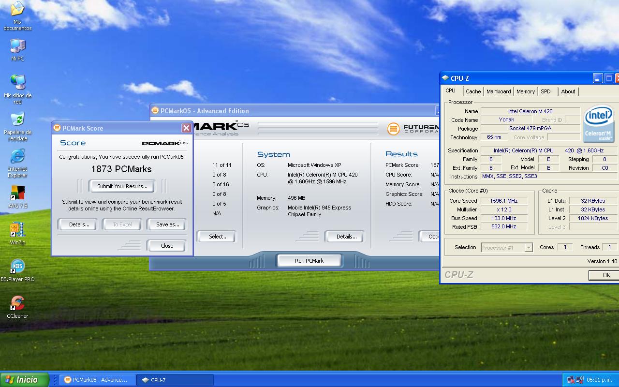
Task: Click the Level 2 cache value 1024 KBytes
Action: click(x=593, y=218)
